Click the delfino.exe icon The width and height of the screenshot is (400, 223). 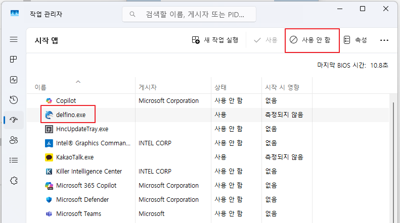(x=49, y=115)
